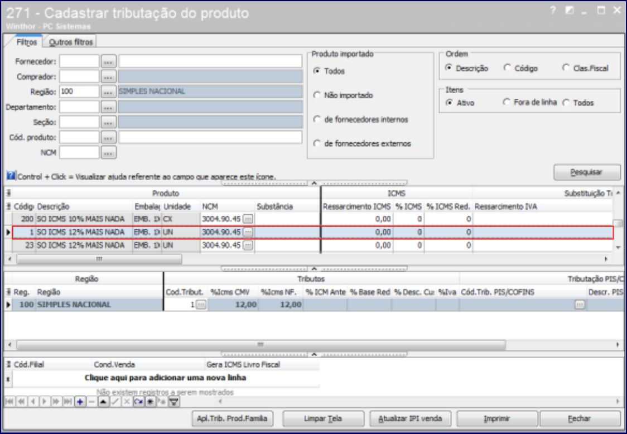
Task: Go to the previous record in the navigator
Action: 33,402
